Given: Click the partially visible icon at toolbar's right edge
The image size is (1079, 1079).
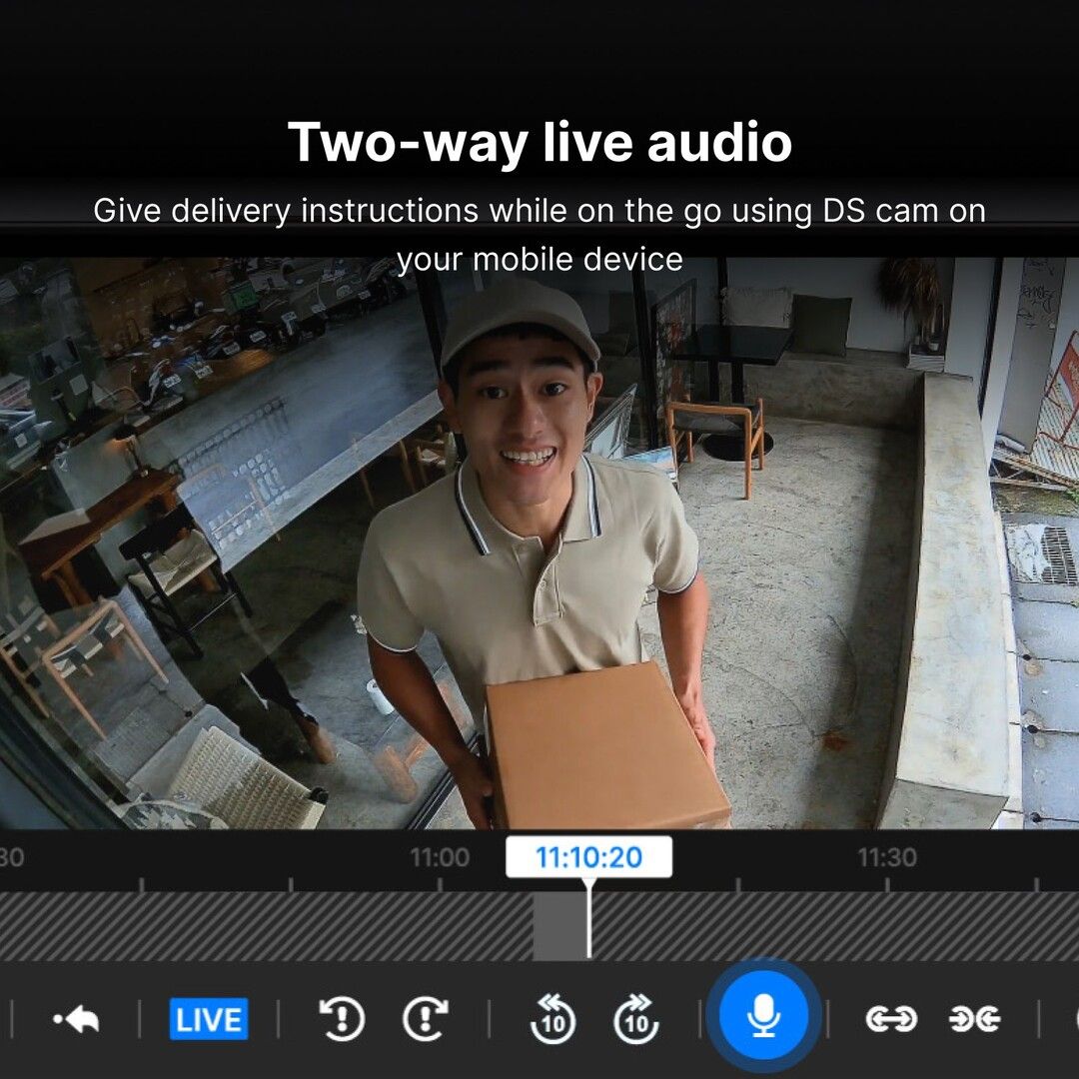Looking at the screenshot, I should coord(1073,1019).
